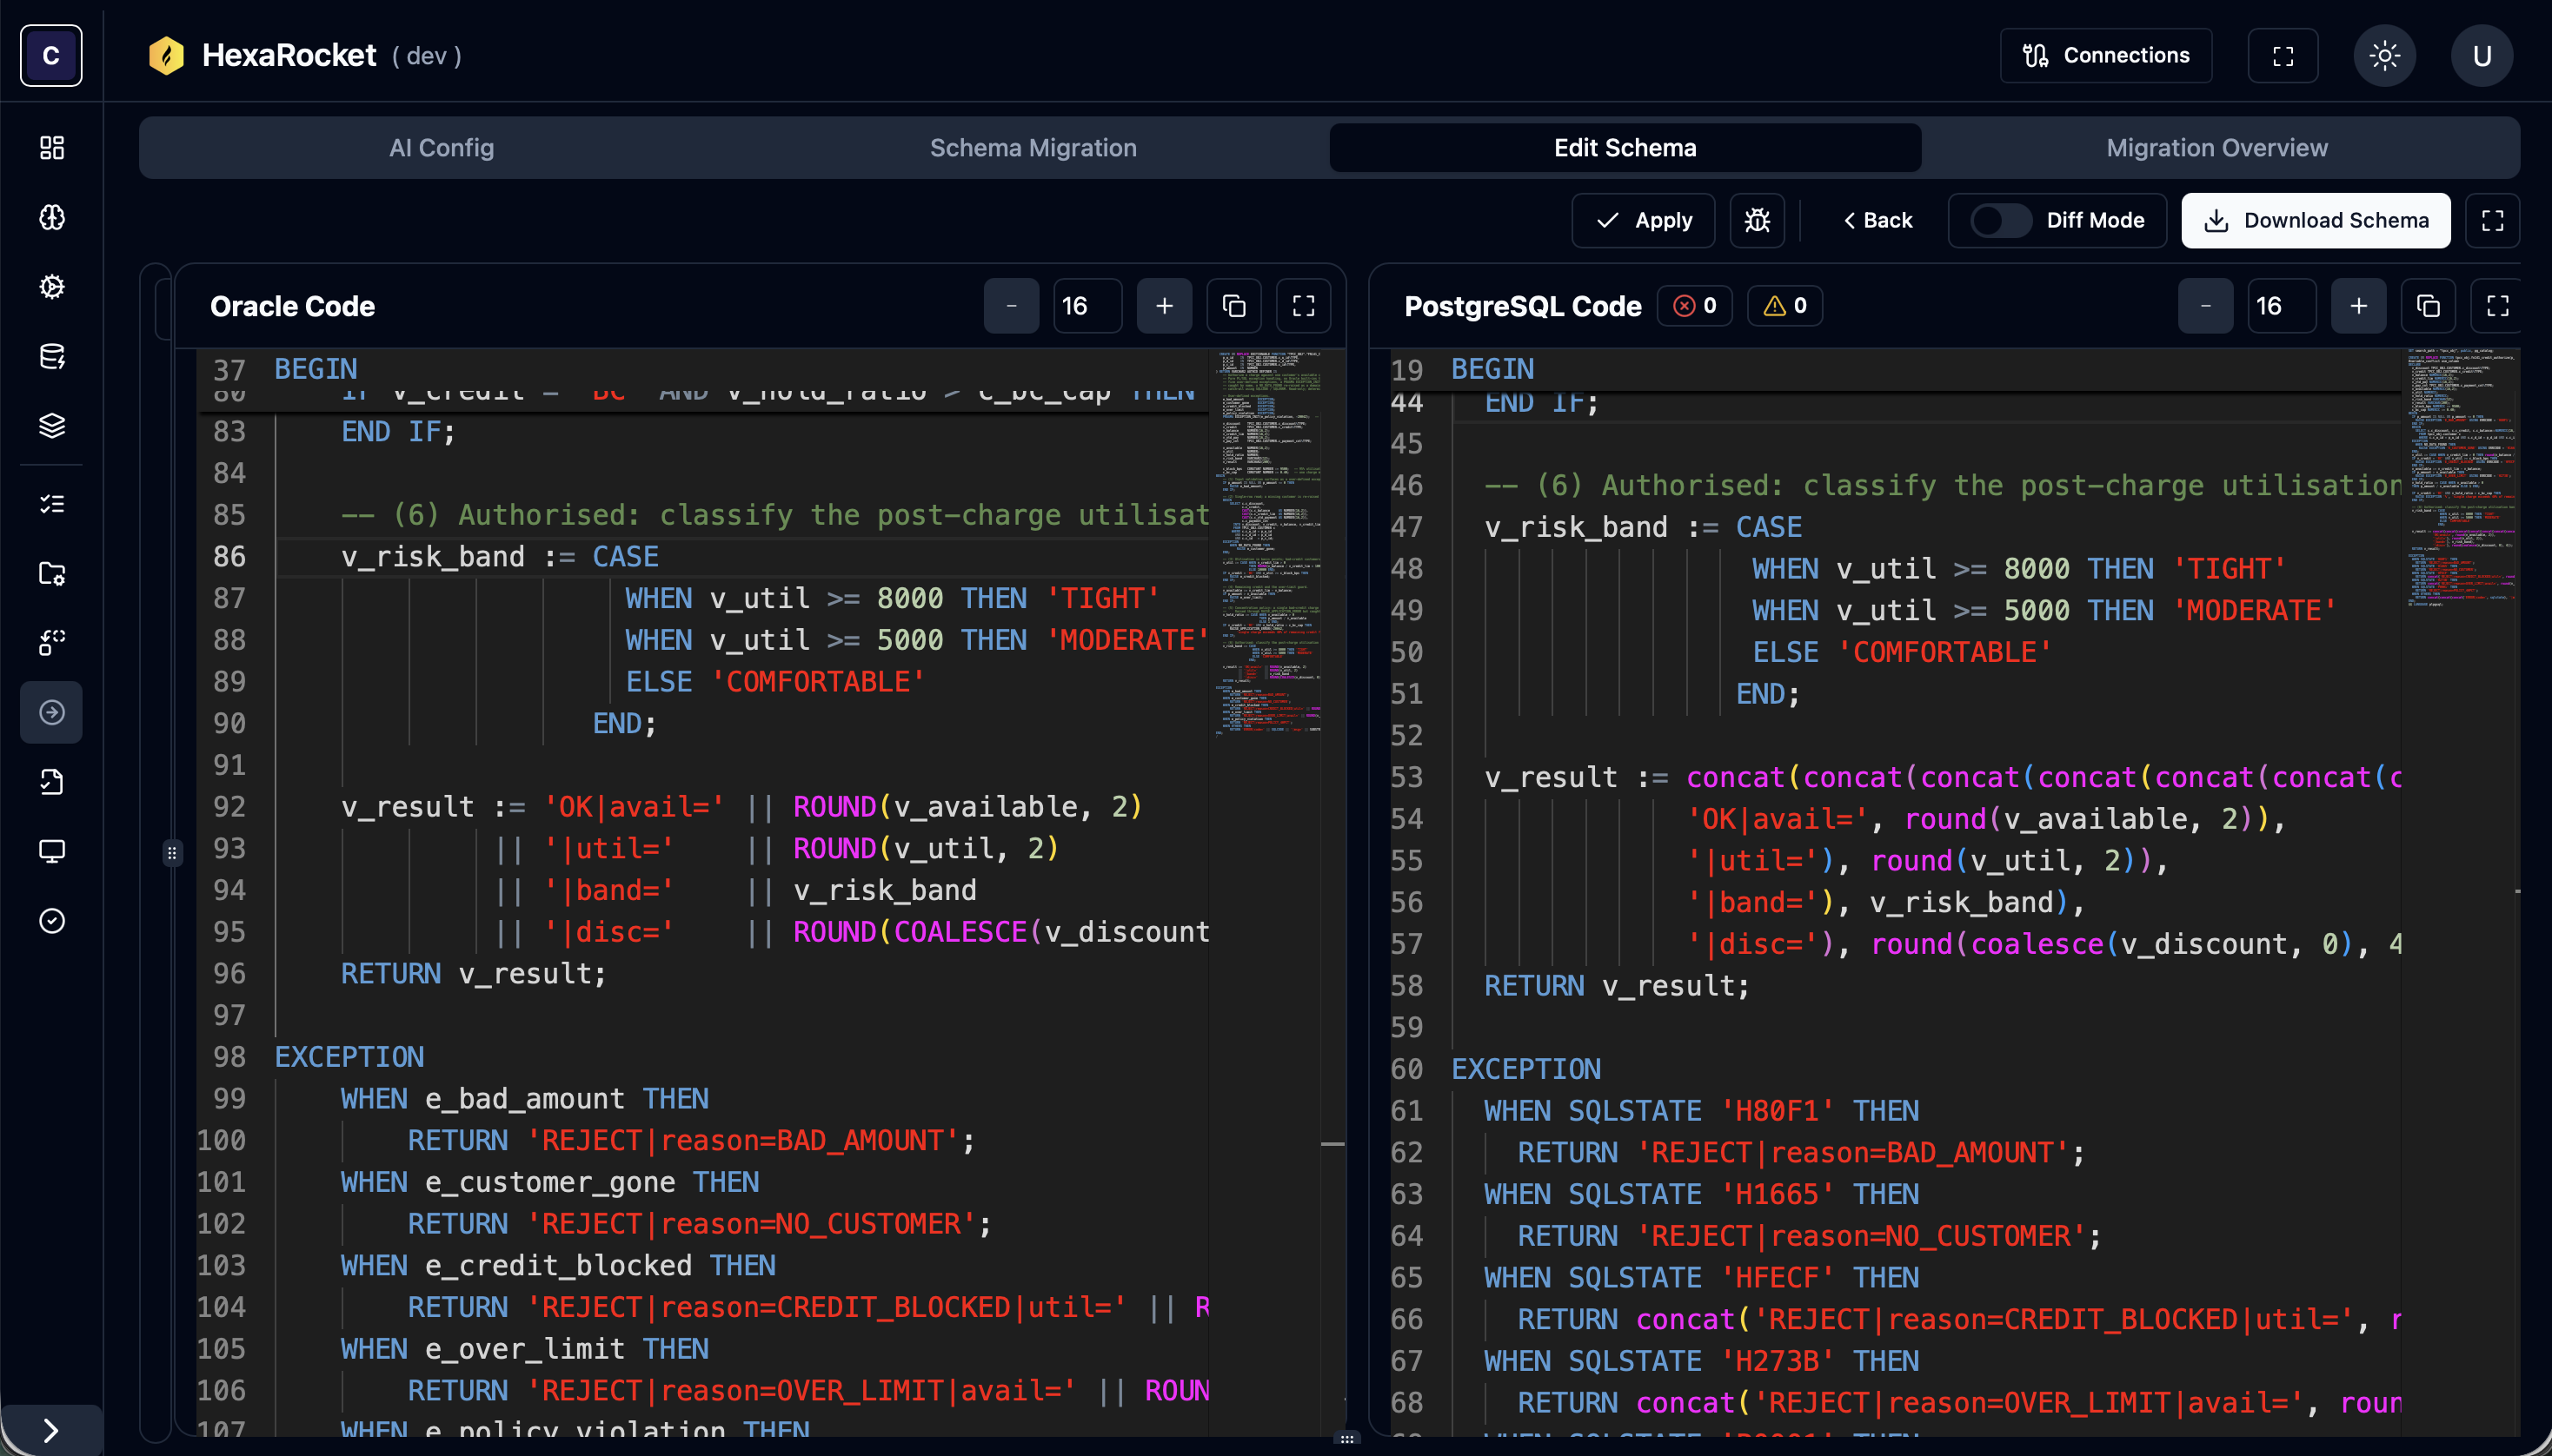
Task: Copy the PostgreSQL Code contents
Action: [x=2428, y=306]
